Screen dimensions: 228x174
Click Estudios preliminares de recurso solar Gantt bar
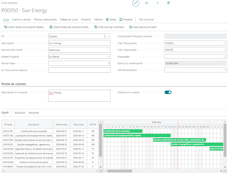click(179, 140)
